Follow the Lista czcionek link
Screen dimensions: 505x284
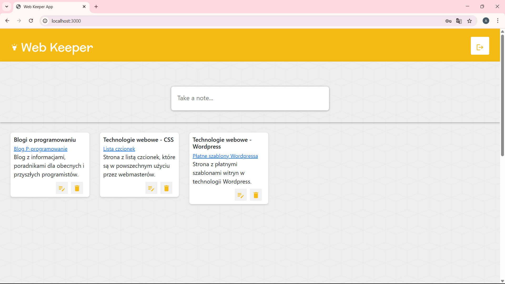(119, 149)
